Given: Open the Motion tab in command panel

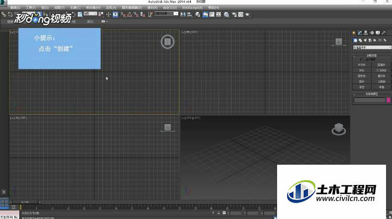Looking at the screenshot, I should tap(372, 33).
